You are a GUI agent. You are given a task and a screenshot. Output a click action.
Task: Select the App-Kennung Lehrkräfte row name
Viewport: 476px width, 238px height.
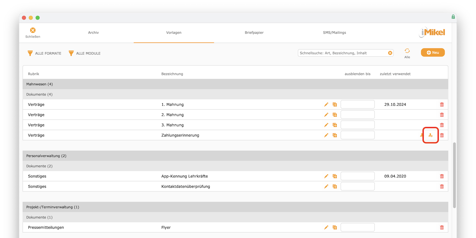[x=185, y=176]
